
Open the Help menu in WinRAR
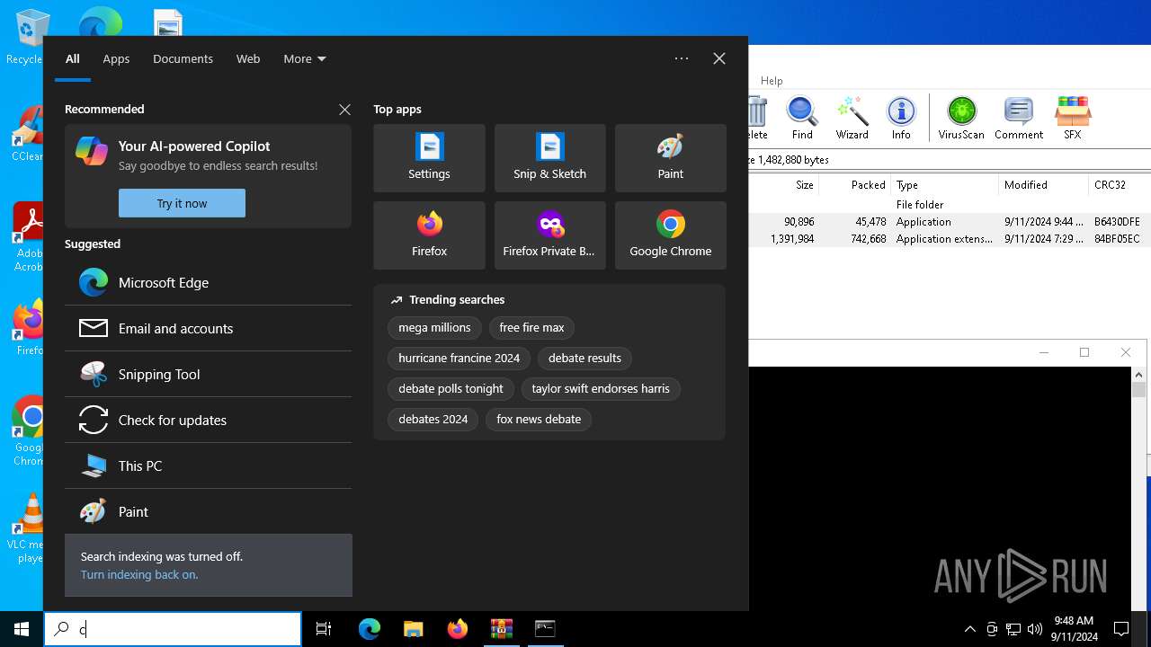tap(772, 80)
